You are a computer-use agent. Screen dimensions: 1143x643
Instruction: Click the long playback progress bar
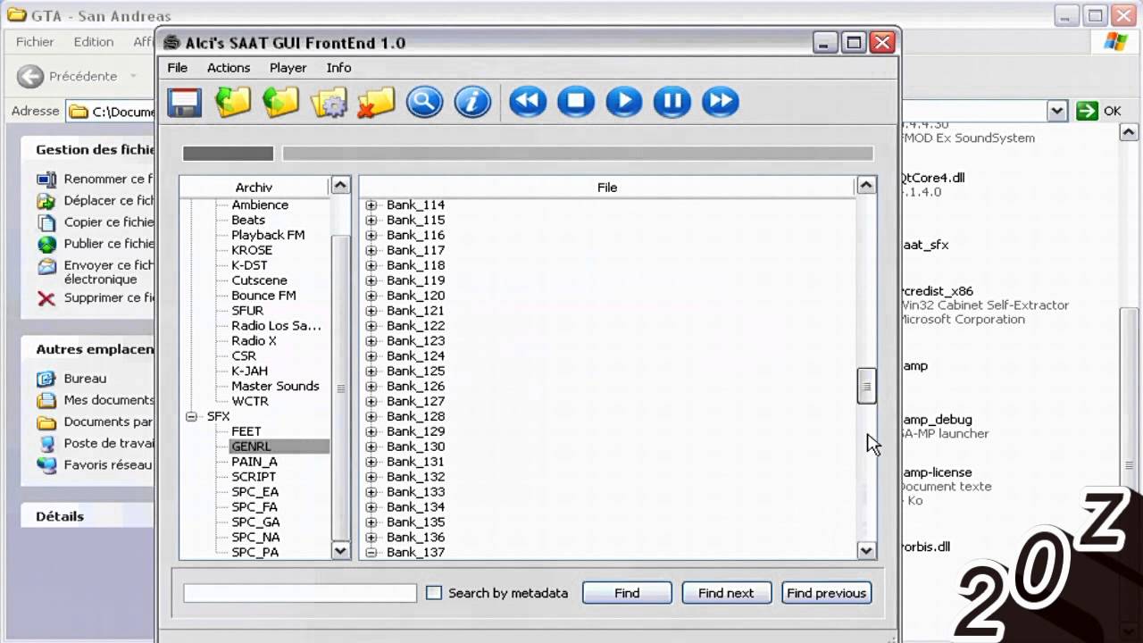[x=578, y=154]
